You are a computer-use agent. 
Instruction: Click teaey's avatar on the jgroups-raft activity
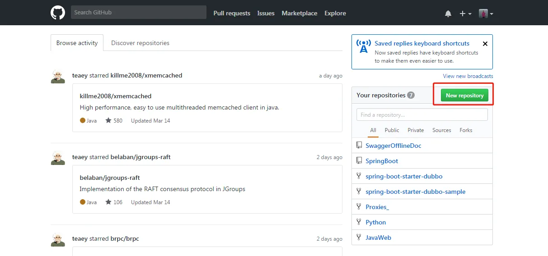click(x=58, y=158)
